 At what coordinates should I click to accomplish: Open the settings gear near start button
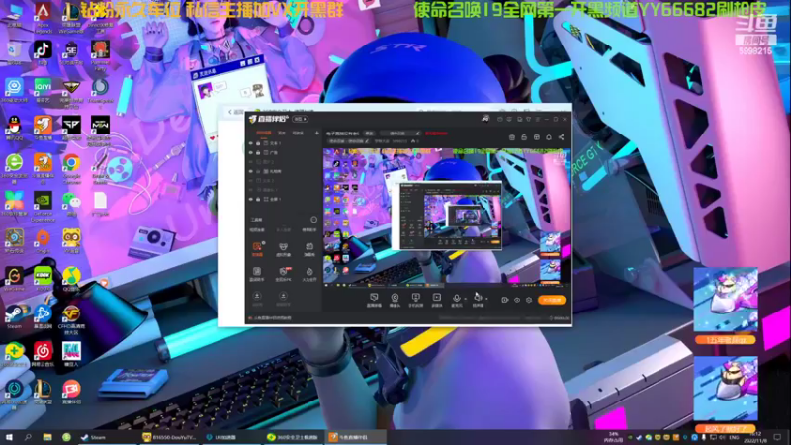pyautogui.click(x=529, y=300)
